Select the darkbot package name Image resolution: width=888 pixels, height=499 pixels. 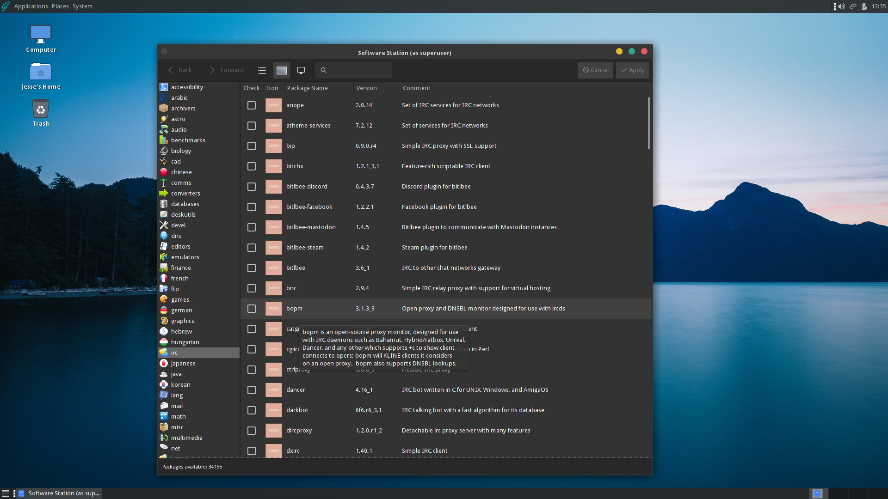[297, 410]
